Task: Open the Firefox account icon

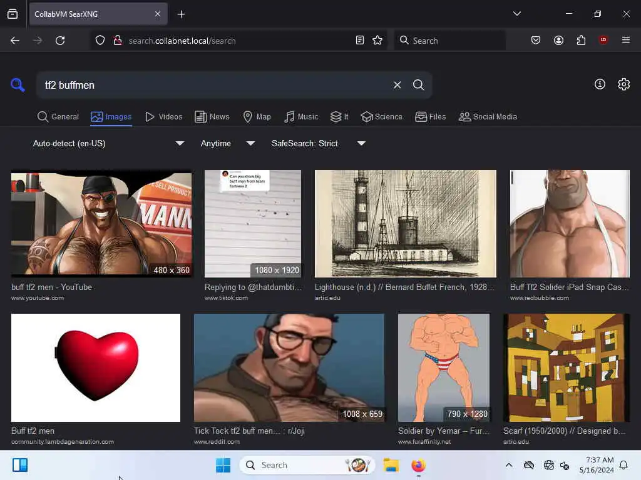Action: coord(558,40)
